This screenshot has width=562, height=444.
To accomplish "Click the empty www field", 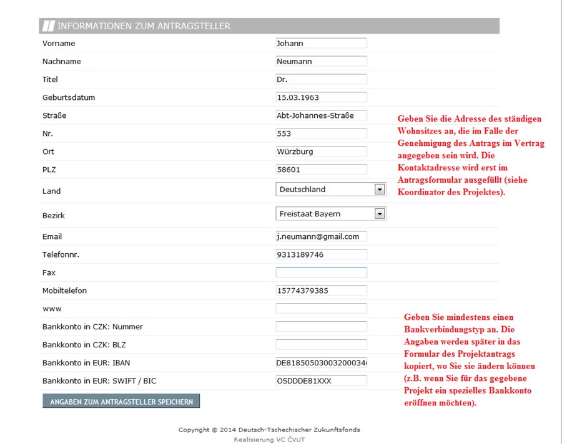I will 321,309.
